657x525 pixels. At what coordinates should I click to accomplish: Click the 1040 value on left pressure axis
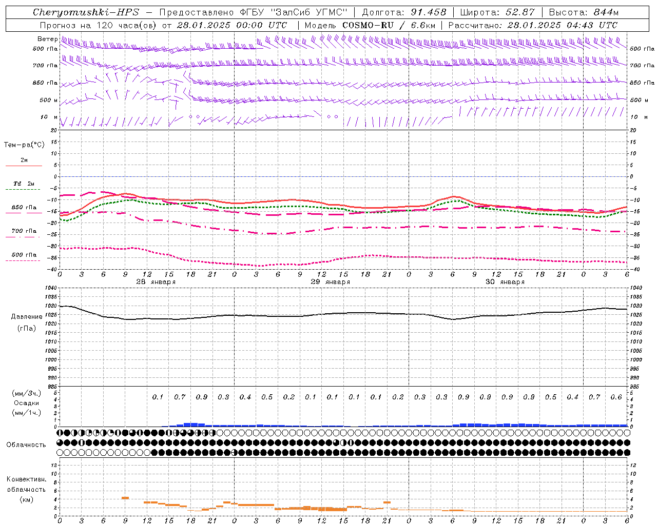click(51, 288)
